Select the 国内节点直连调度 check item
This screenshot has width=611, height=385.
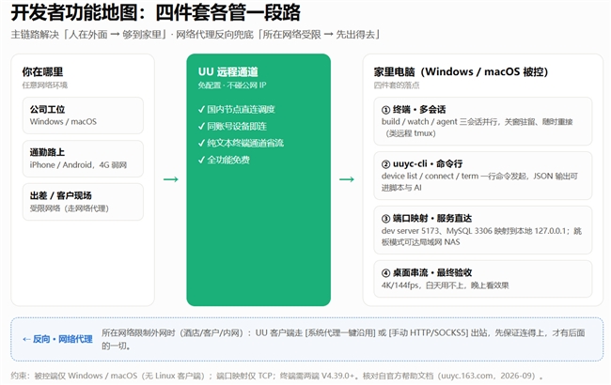click(x=237, y=109)
